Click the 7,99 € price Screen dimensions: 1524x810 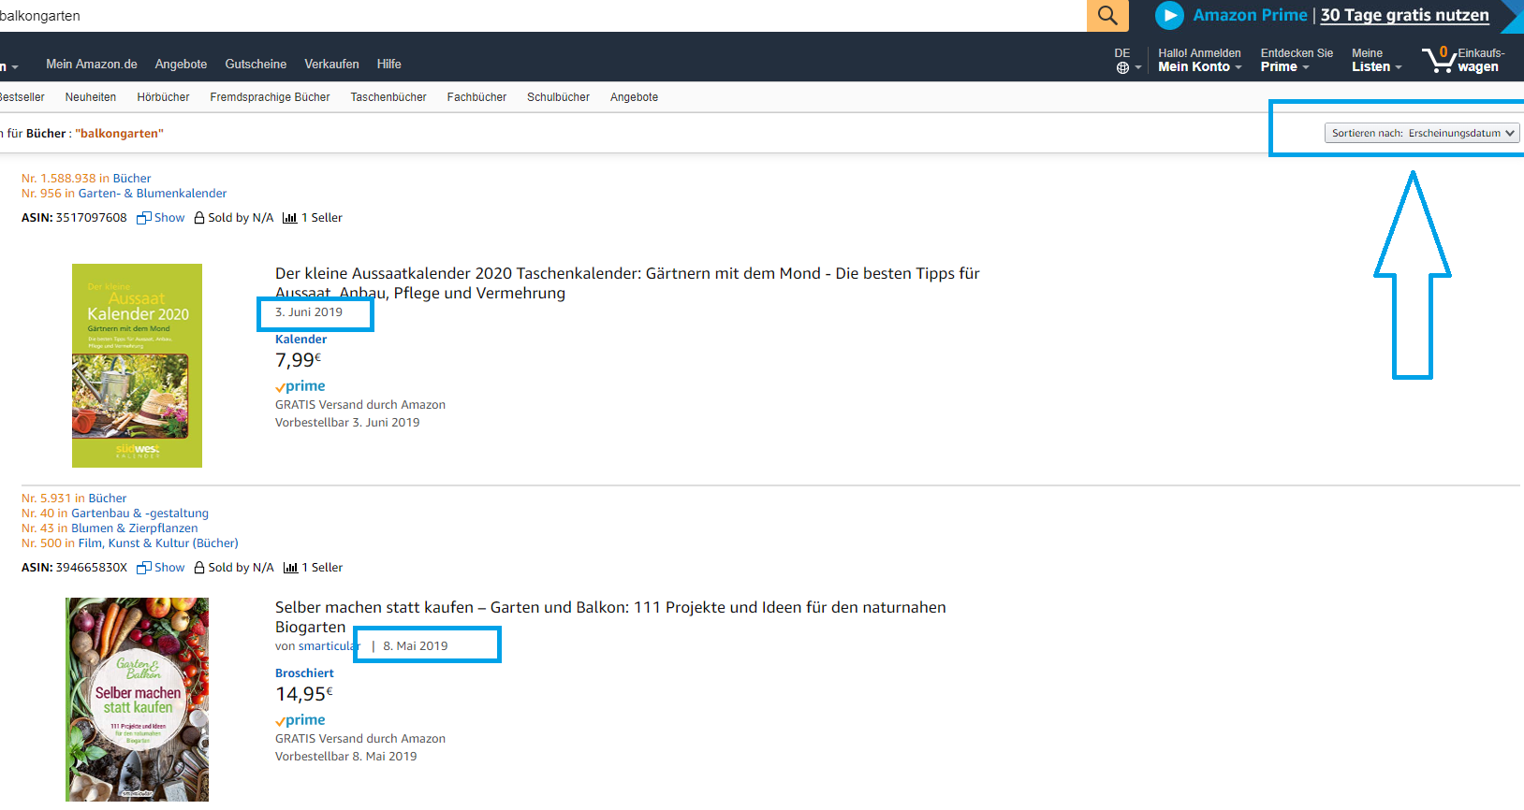tap(298, 360)
